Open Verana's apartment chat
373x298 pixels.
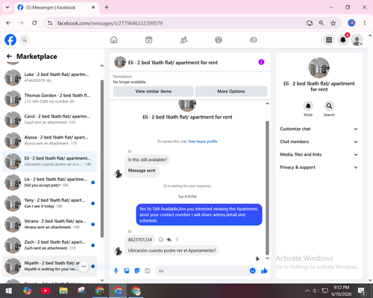coord(49,224)
